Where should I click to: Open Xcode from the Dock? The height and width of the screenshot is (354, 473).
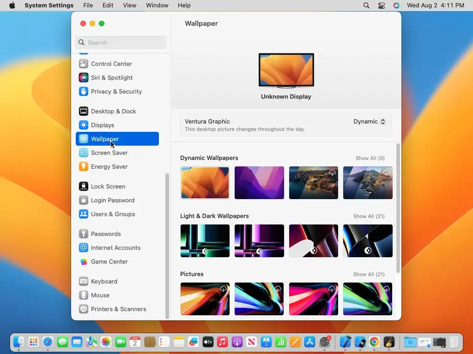[x=345, y=342]
